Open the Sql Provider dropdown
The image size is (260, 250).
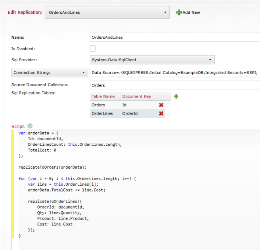coord(152,60)
